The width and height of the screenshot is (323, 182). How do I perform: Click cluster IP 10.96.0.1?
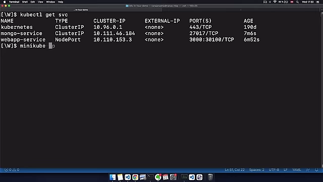pos(107,27)
